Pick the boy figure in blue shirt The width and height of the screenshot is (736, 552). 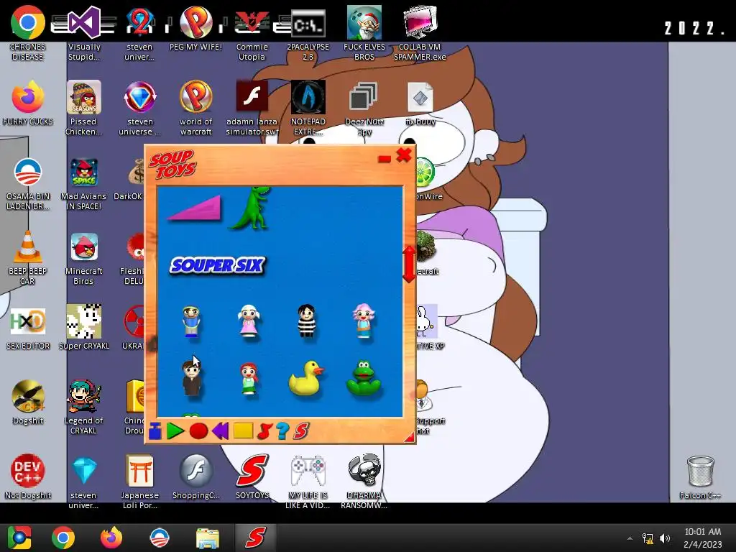191,321
